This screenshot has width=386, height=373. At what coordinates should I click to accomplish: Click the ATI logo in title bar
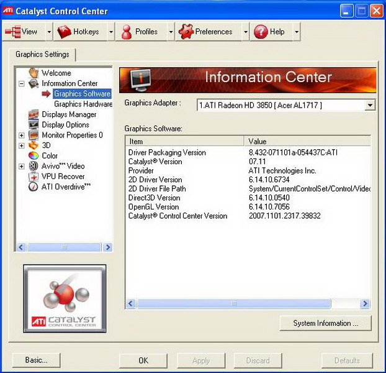click(x=7, y=11)
